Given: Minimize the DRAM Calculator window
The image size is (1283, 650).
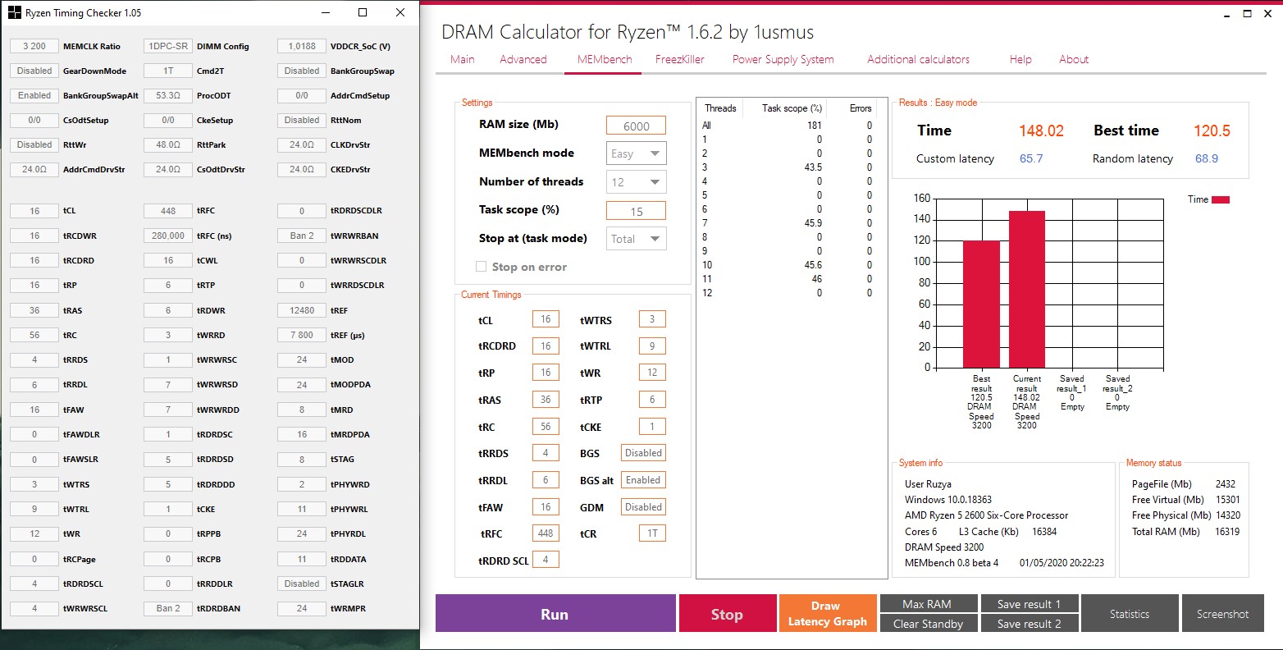Looking at the screenshot, I should click(1226, 14).
